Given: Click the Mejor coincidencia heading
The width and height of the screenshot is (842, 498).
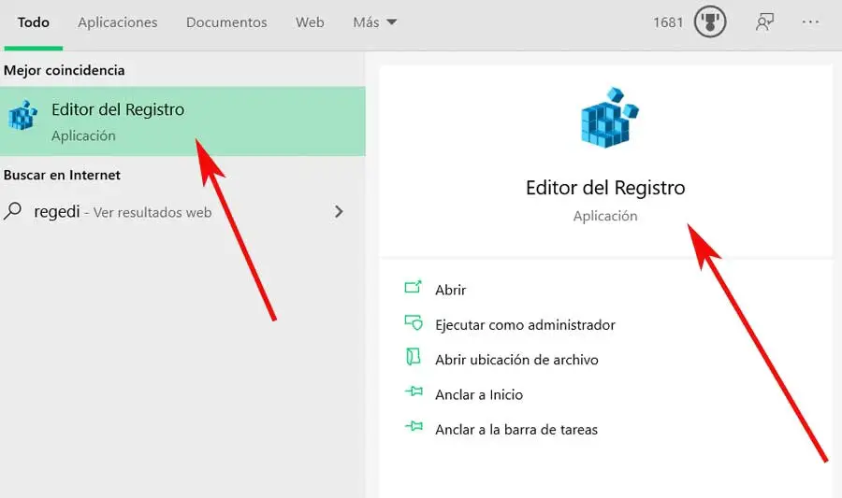Looking at the screenshot, I should tap(64, 70).
